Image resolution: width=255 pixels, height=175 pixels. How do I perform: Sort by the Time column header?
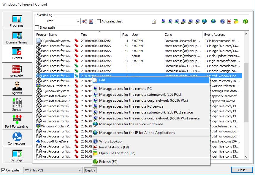tap(100, 35)
